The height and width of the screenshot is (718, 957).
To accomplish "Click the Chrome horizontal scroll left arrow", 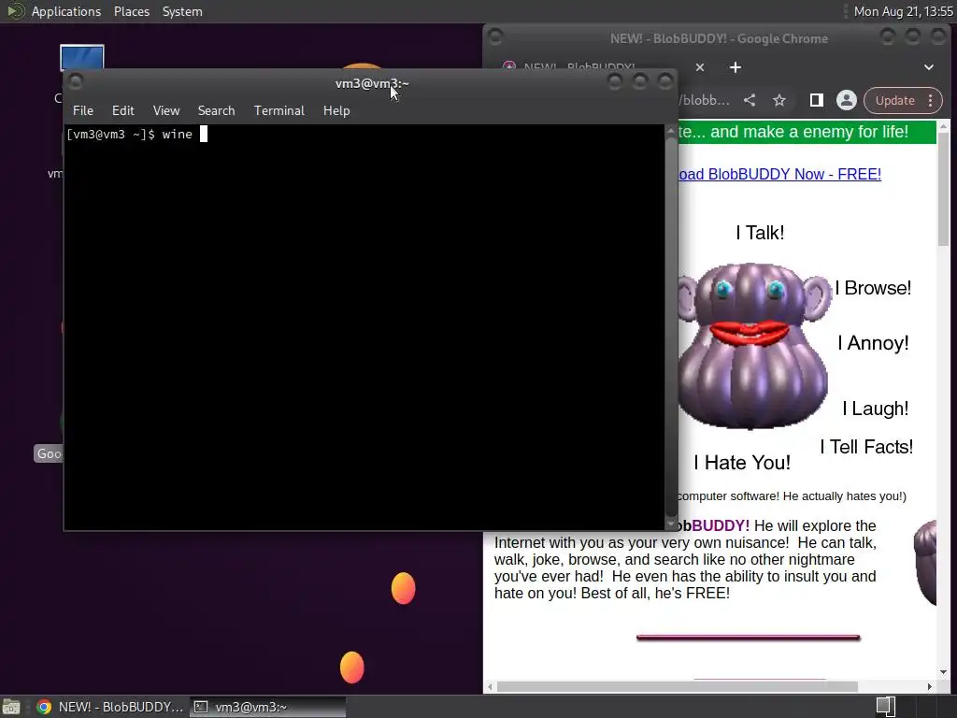I will (490, 687).
